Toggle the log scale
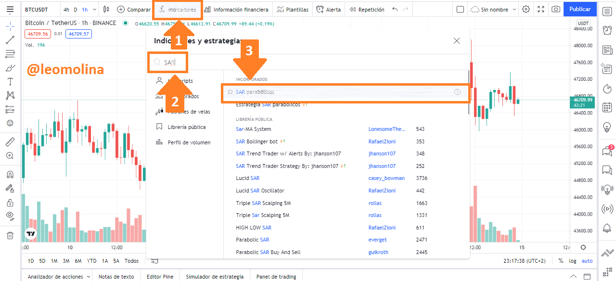The width and height of the screenshot is (616, 281). [x=573, y=261]
